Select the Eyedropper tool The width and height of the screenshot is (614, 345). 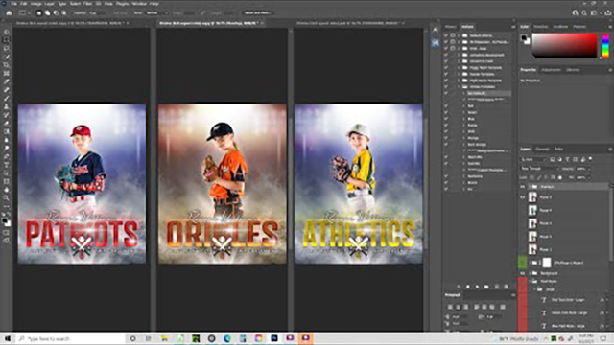click(7, 81)
